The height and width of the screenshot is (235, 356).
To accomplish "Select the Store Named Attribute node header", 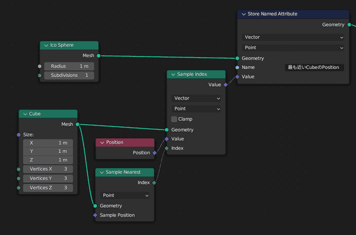I will pos(293,14).
